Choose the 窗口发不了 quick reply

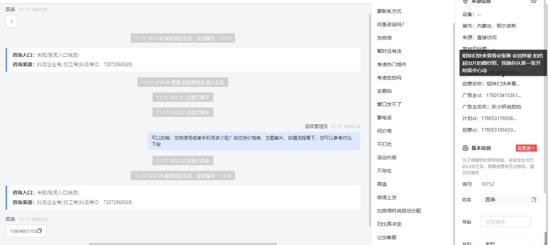389,104
